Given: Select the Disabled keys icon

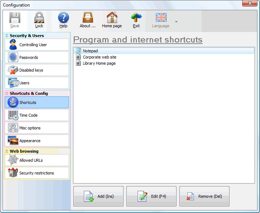Looking at the screenshot, I should tap(13, 70).
